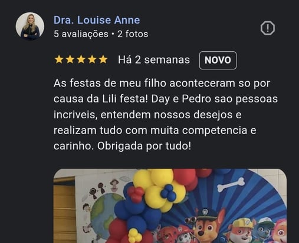Click the review text about Lili festa
The width and height of the screenshot is (299, 243).
(166, 115)
